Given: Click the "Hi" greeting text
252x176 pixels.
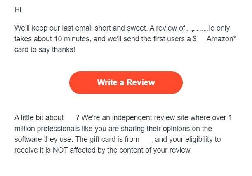Looking at the screenshot, I should (x=18, y=10).
